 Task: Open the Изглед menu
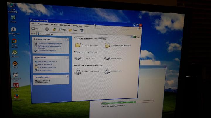[x=54, y=24]
